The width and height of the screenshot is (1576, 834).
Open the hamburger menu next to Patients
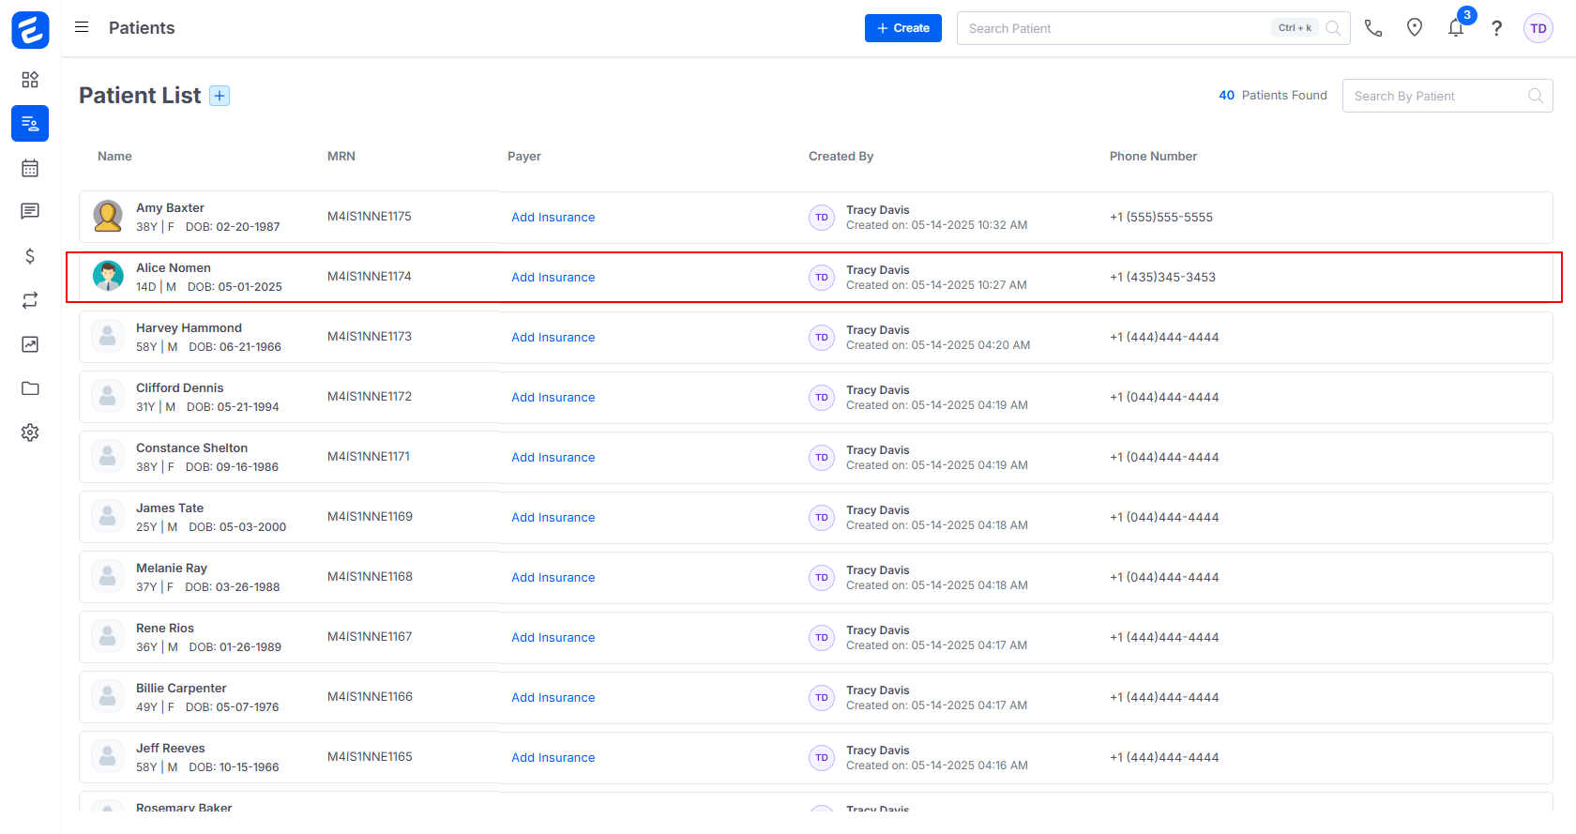pyautogui.click(x=82, y=27)
